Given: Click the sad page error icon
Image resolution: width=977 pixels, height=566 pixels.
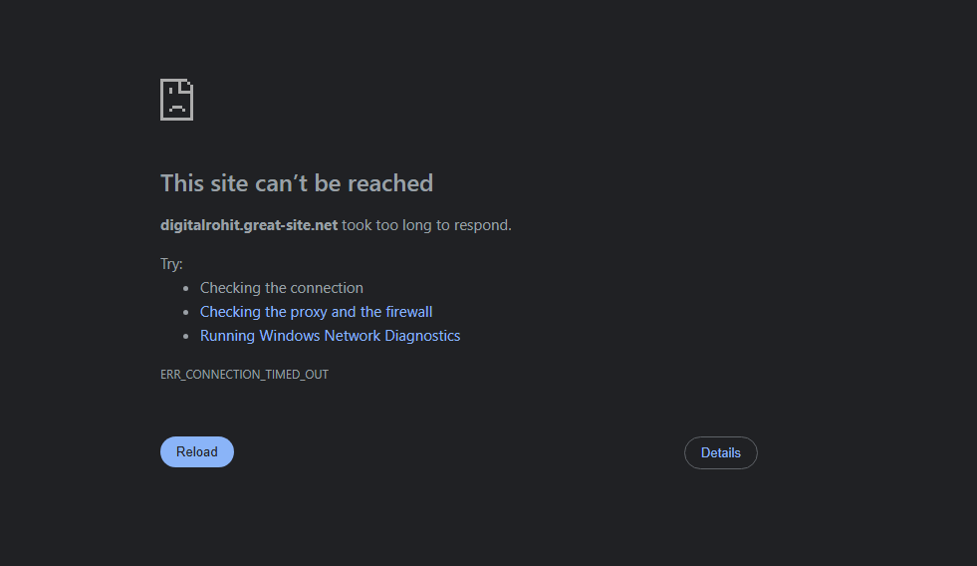Looking at the screenshot, I should [176, 100].
